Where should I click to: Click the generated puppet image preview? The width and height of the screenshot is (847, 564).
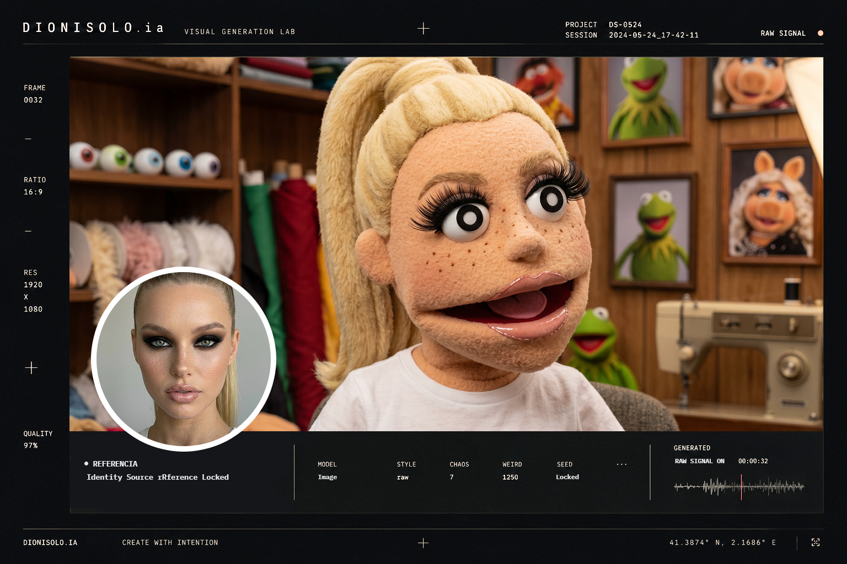point(446,244)
